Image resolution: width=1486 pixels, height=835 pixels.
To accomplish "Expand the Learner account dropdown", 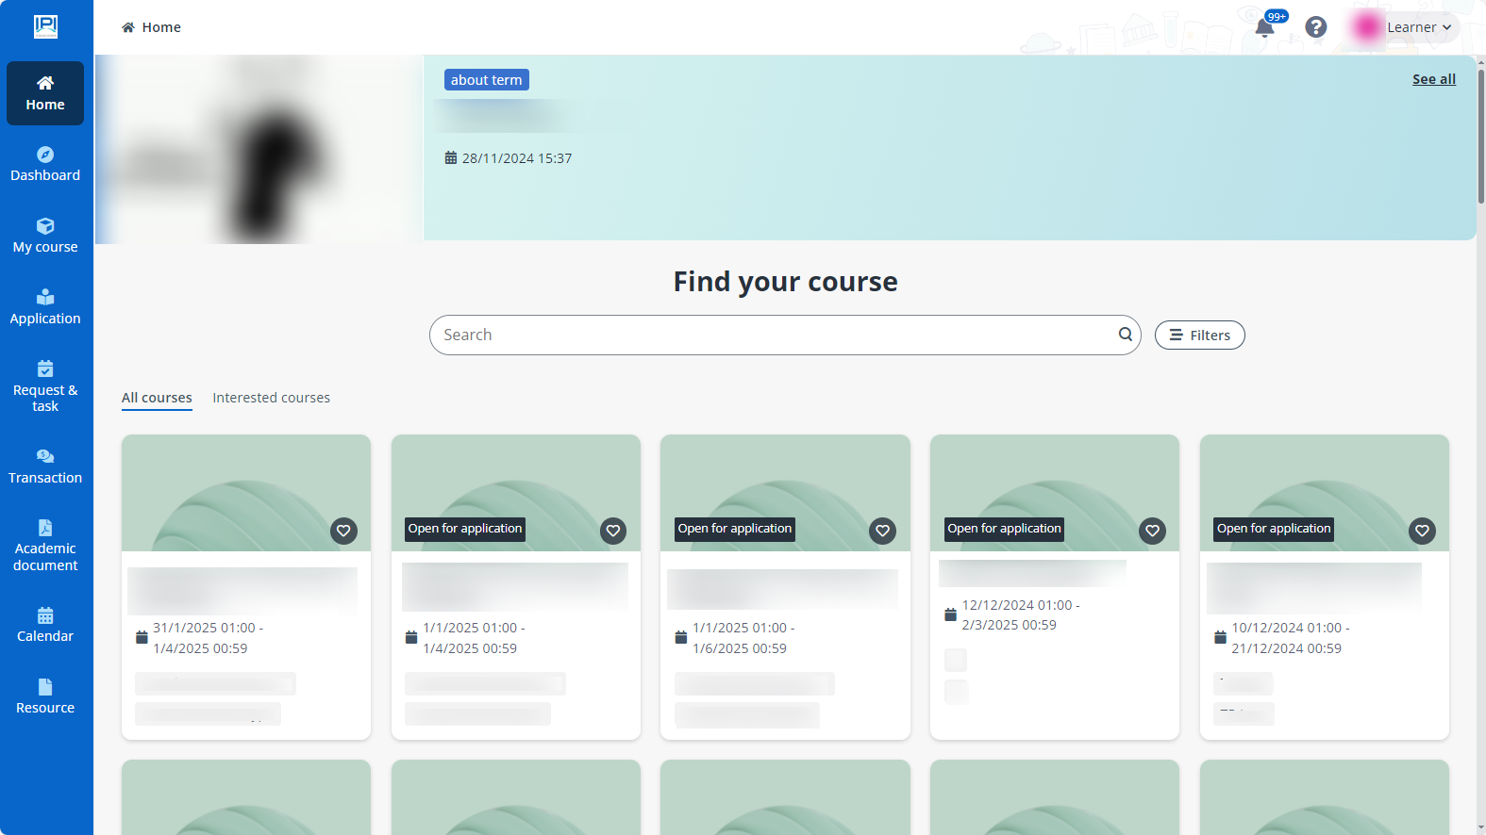I will 1419,27.
